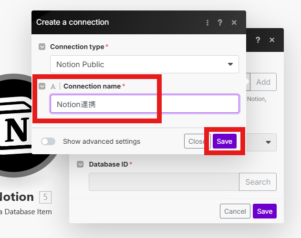
Task: Click the module number 5 badge
Action: [45, 197]
